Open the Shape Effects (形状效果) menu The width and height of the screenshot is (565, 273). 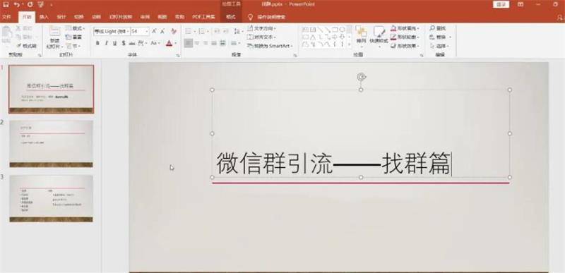point(405,46)
